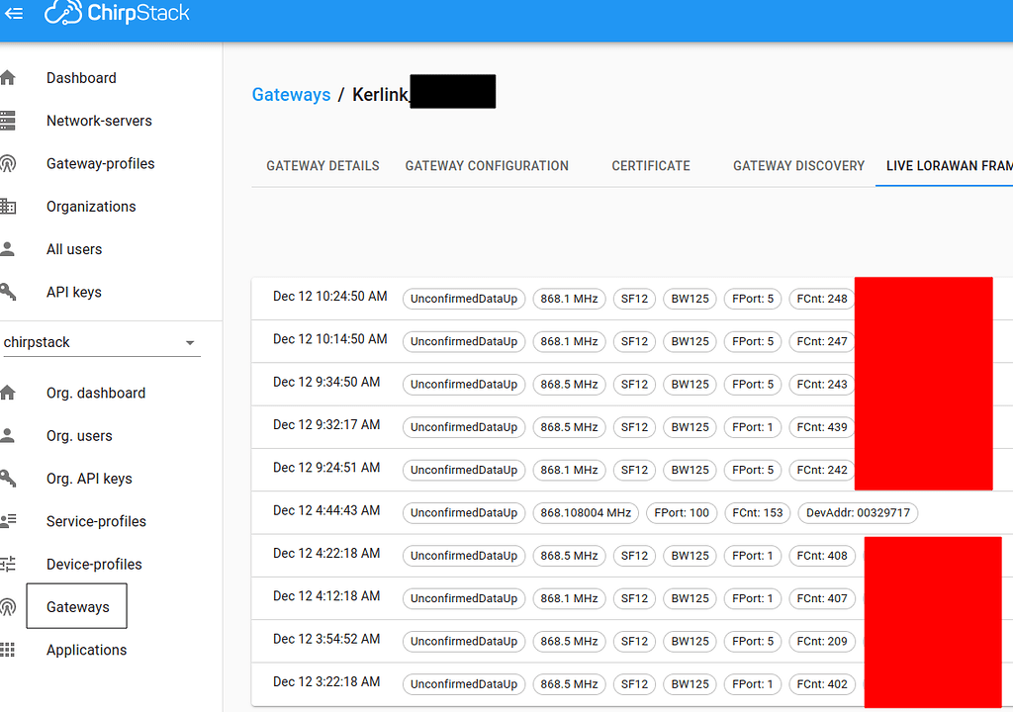Switch to the Gateway Configuration tab
The height and width of the screenshot is (712, 1013).
coord(486,166)
